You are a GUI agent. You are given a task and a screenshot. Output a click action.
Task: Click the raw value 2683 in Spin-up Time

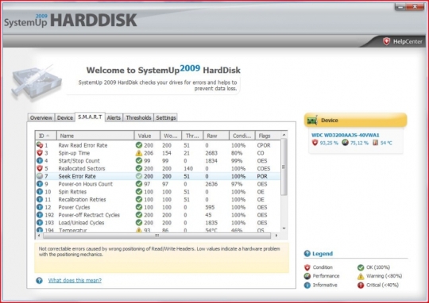(211, 153)
